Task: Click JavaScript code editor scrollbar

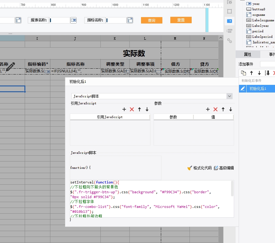Action: click(x=232, y=189)
